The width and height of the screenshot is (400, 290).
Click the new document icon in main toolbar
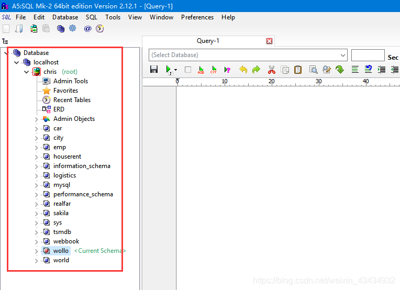pyautogui.click(x=6, y=29)
